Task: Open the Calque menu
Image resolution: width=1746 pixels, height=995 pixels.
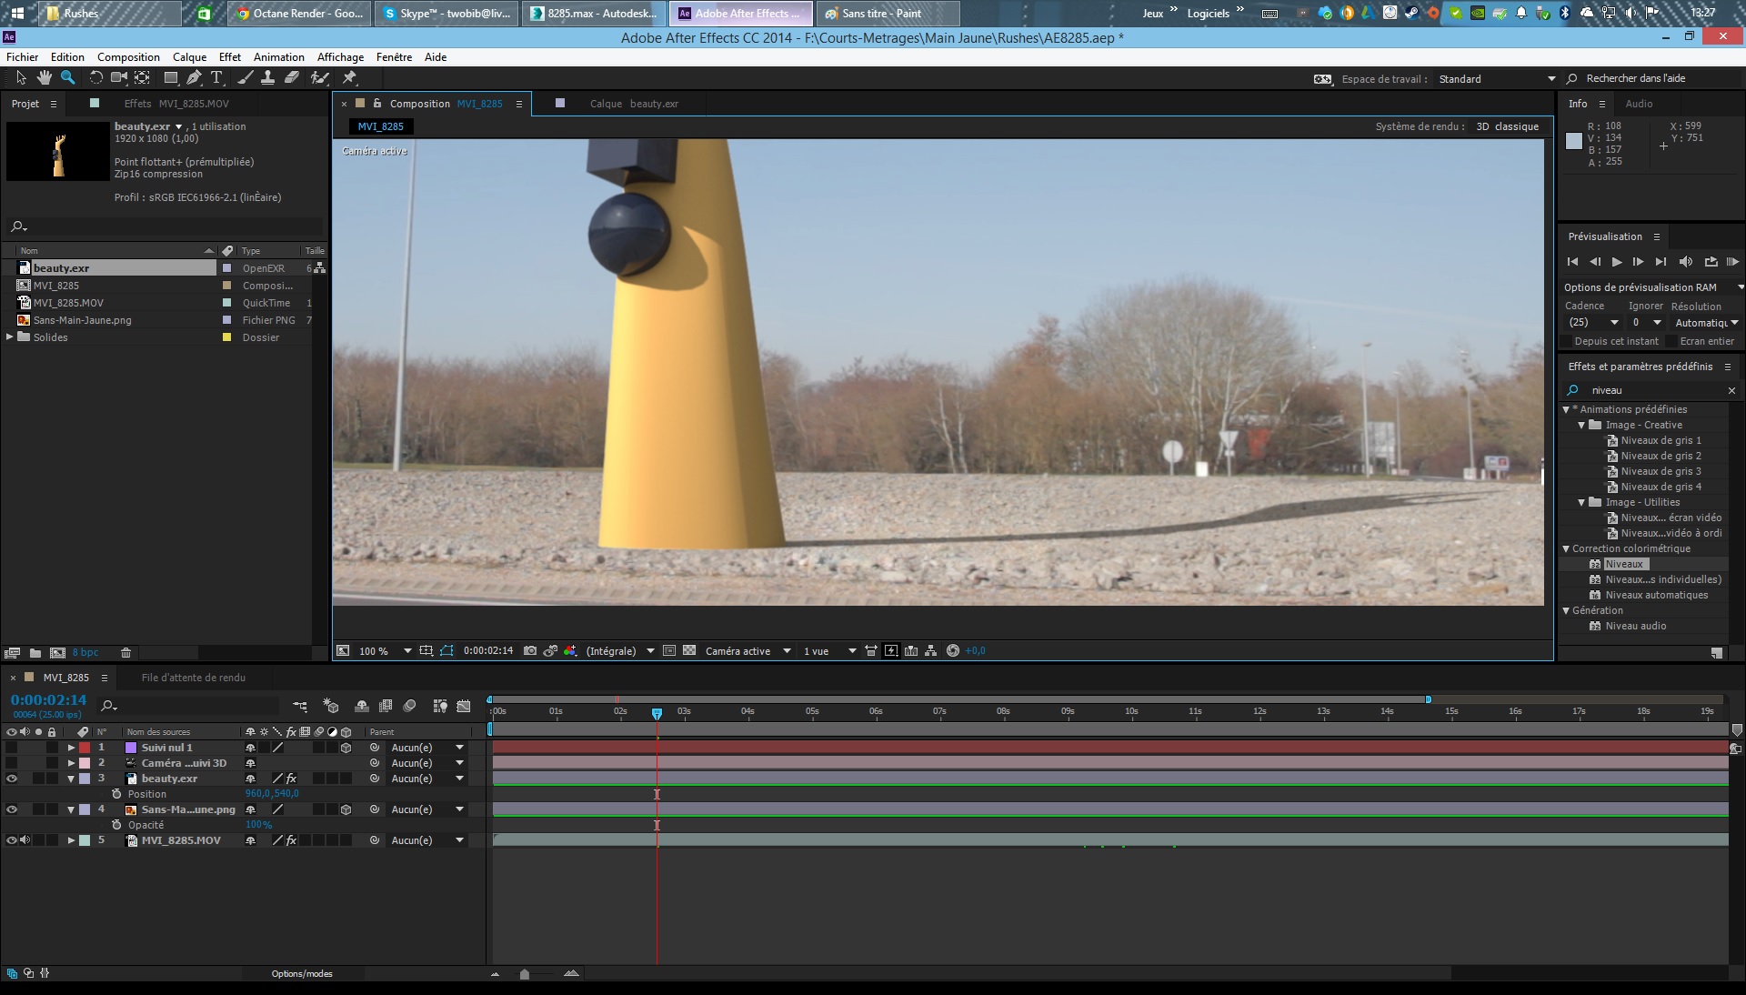Action: coord(189,56)
